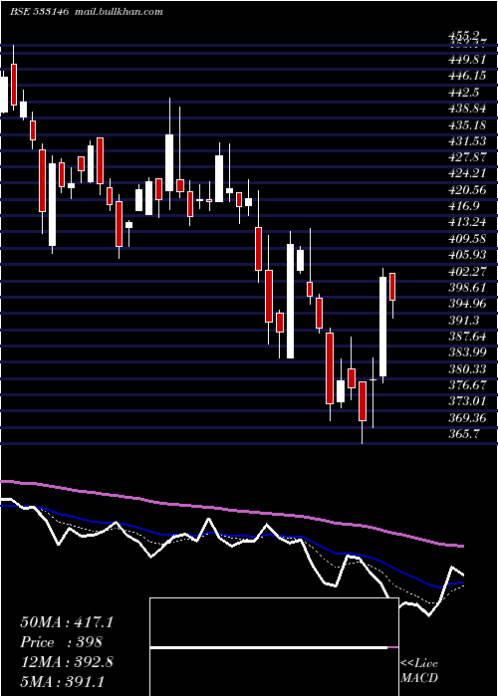Click the 391.3 price axis label

coord(464,320)
